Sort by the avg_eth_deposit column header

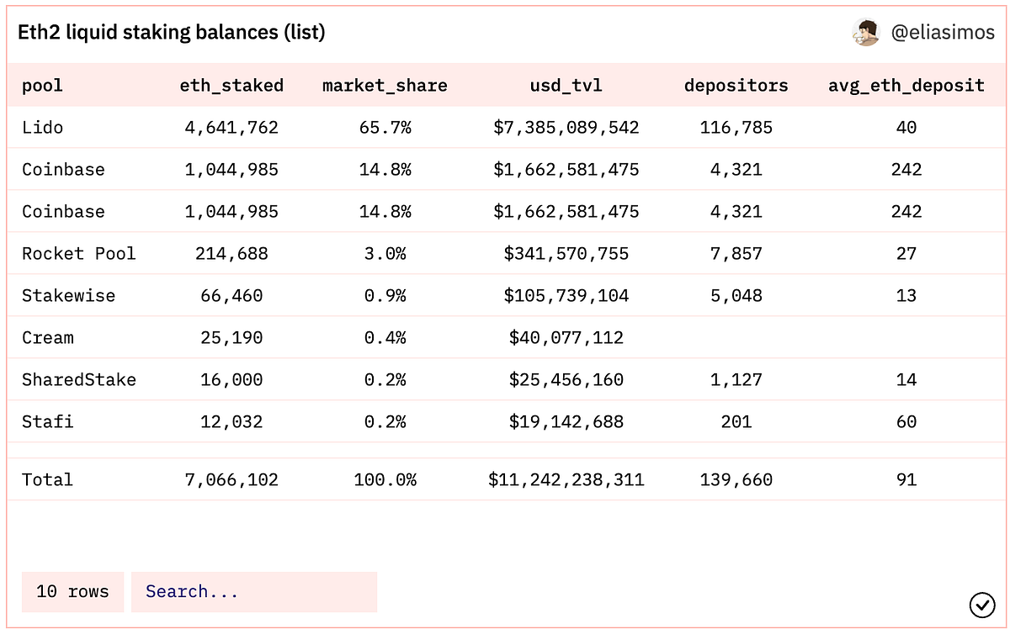coord(906,86)
